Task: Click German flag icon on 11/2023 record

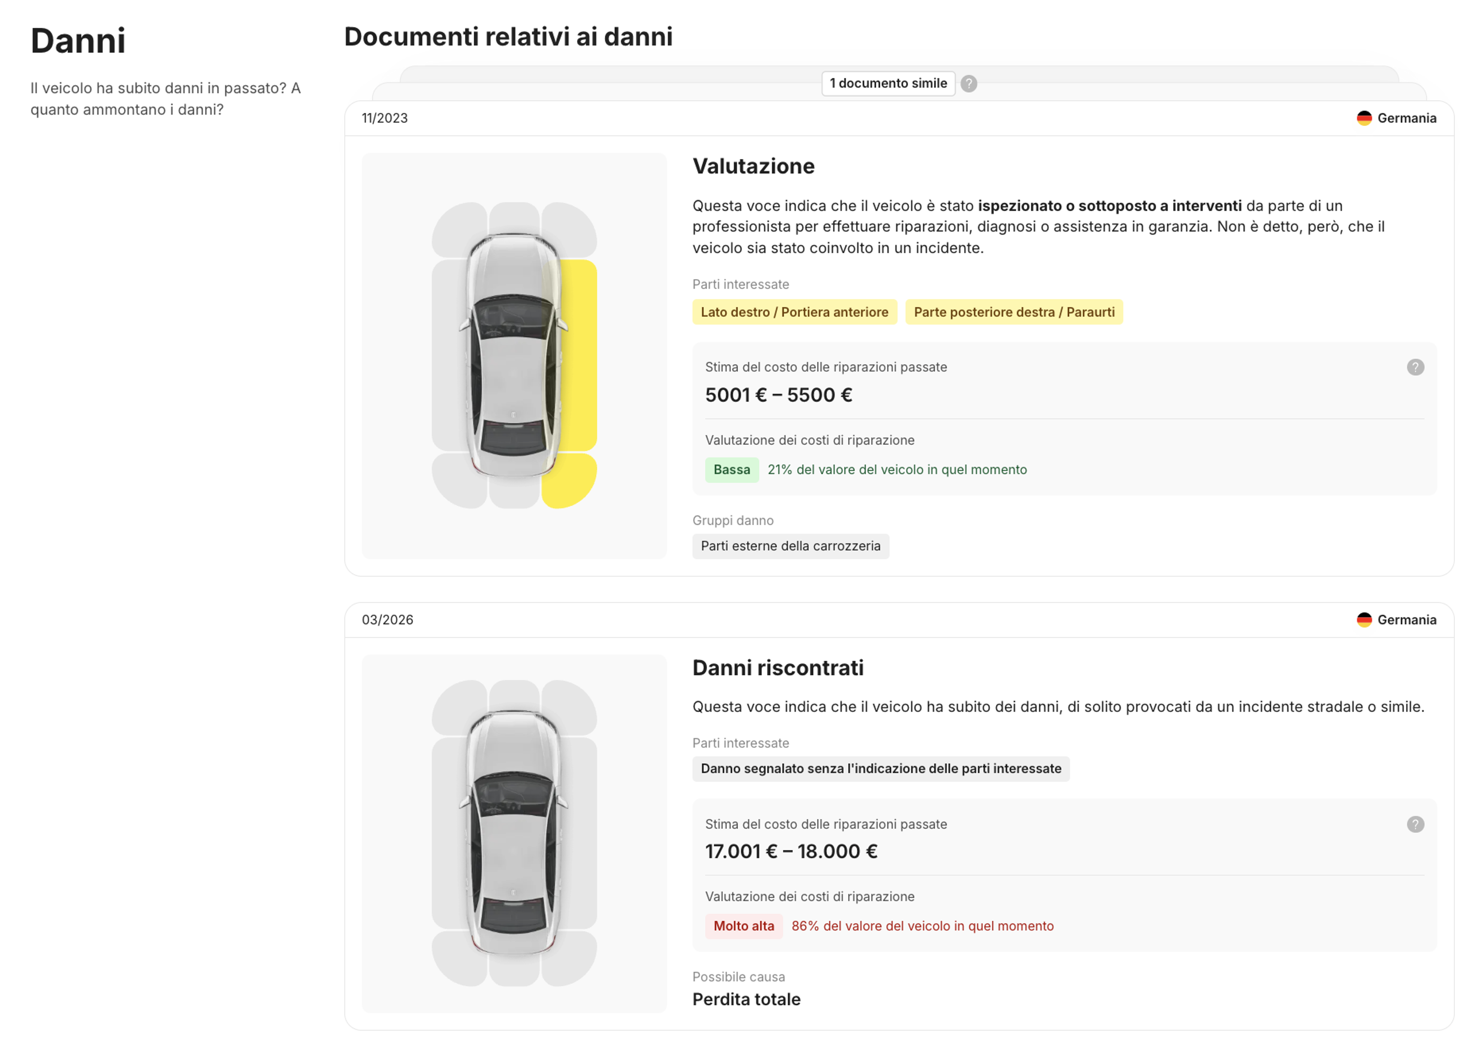Action: [1364, 118]
